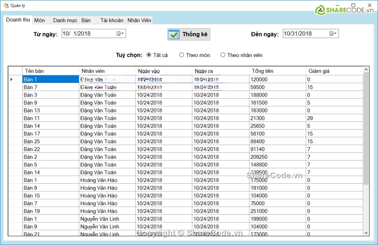Click the total amount 163000
Screen dimensions: 378x245
point(277,110)
